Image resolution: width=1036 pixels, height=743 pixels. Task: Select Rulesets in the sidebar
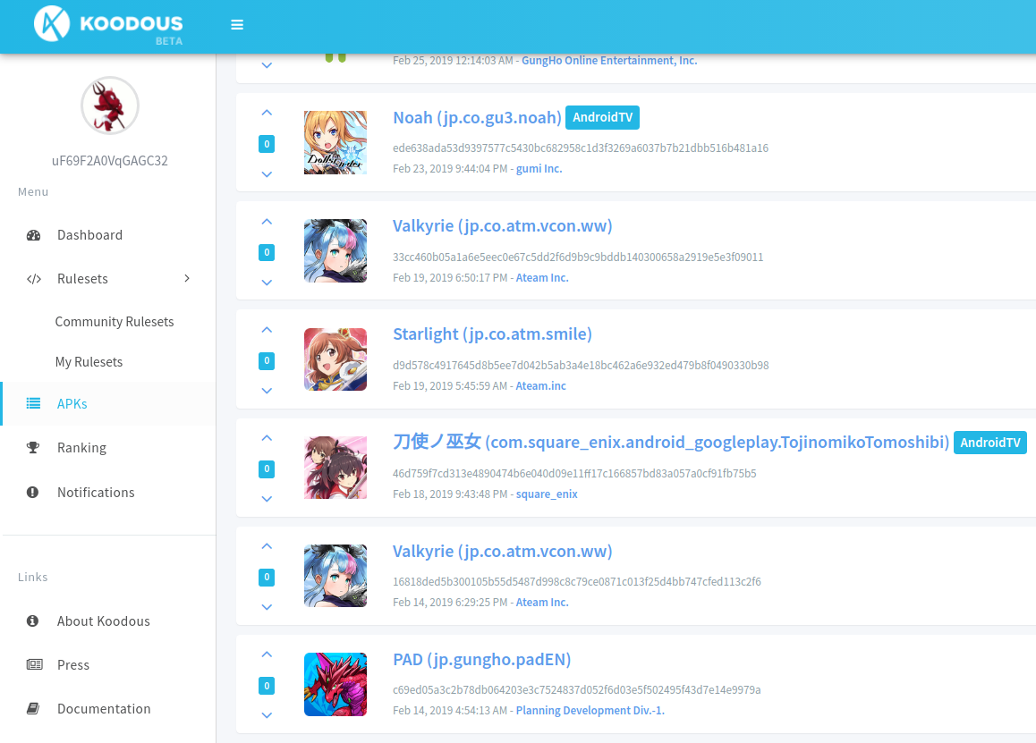(82, 279)
